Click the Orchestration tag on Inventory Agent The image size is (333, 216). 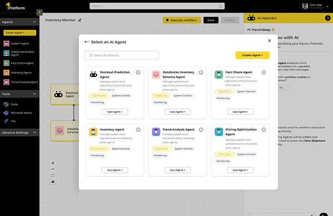point(99,149)
